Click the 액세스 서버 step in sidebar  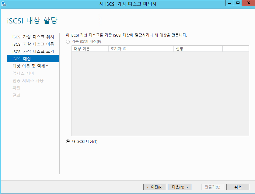click(23, 73)
